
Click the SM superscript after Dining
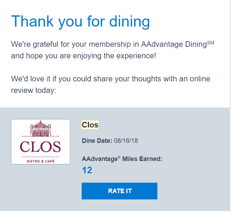(210, 43)
